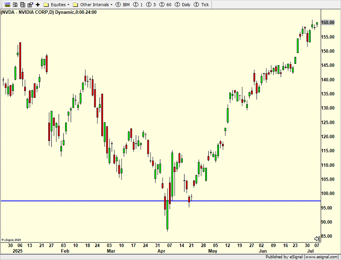Image resolution: width=341 pixels, height=260 pixels.
Task: Click the Jun month label
Action: coord(263,251)
